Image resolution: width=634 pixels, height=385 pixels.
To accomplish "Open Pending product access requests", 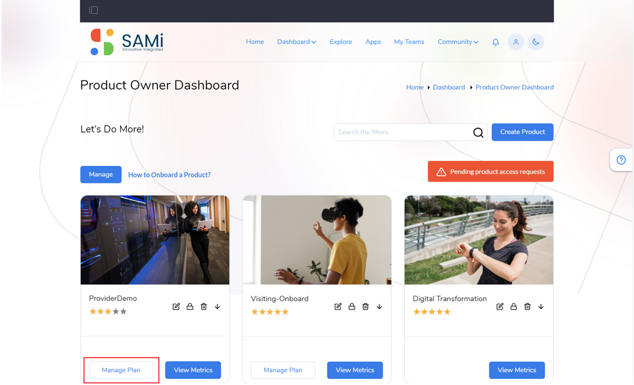I will click(491, 172).
